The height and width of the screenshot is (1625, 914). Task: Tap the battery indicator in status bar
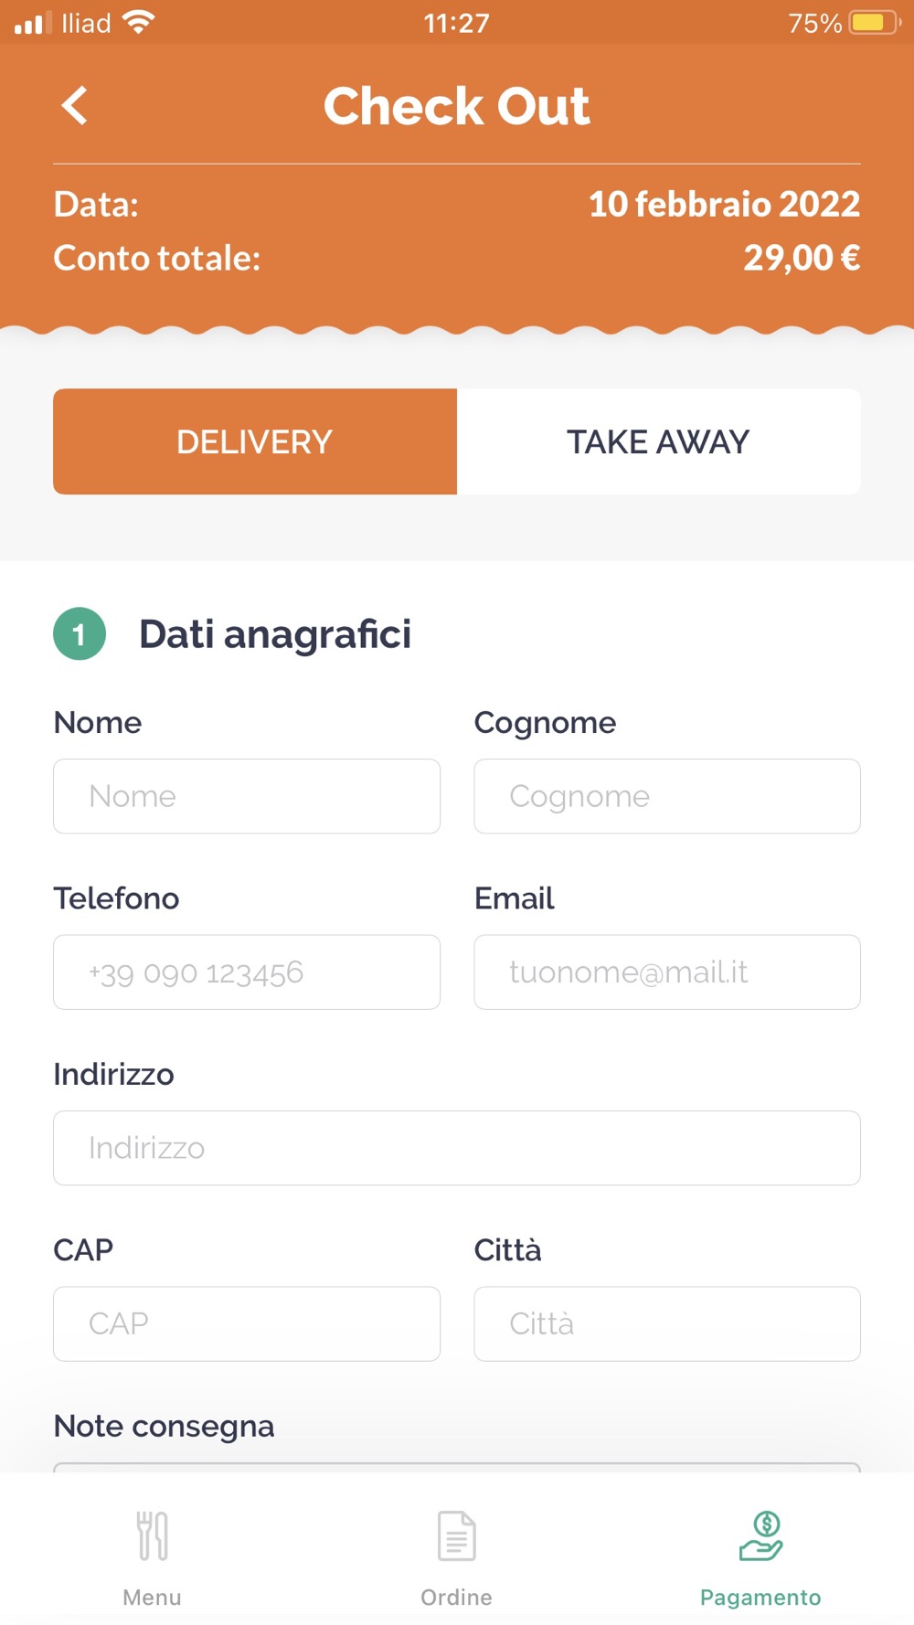[875, 22]
